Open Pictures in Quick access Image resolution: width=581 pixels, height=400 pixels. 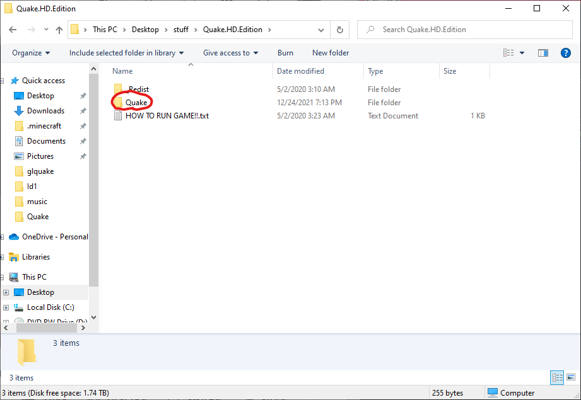40,156
